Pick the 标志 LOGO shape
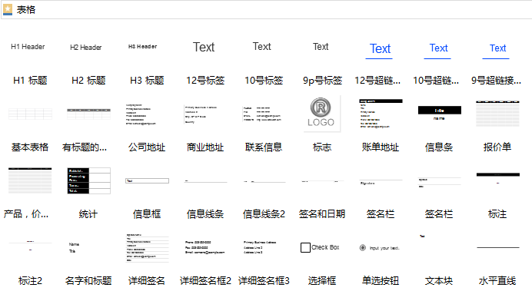 [x=321, y=113]
